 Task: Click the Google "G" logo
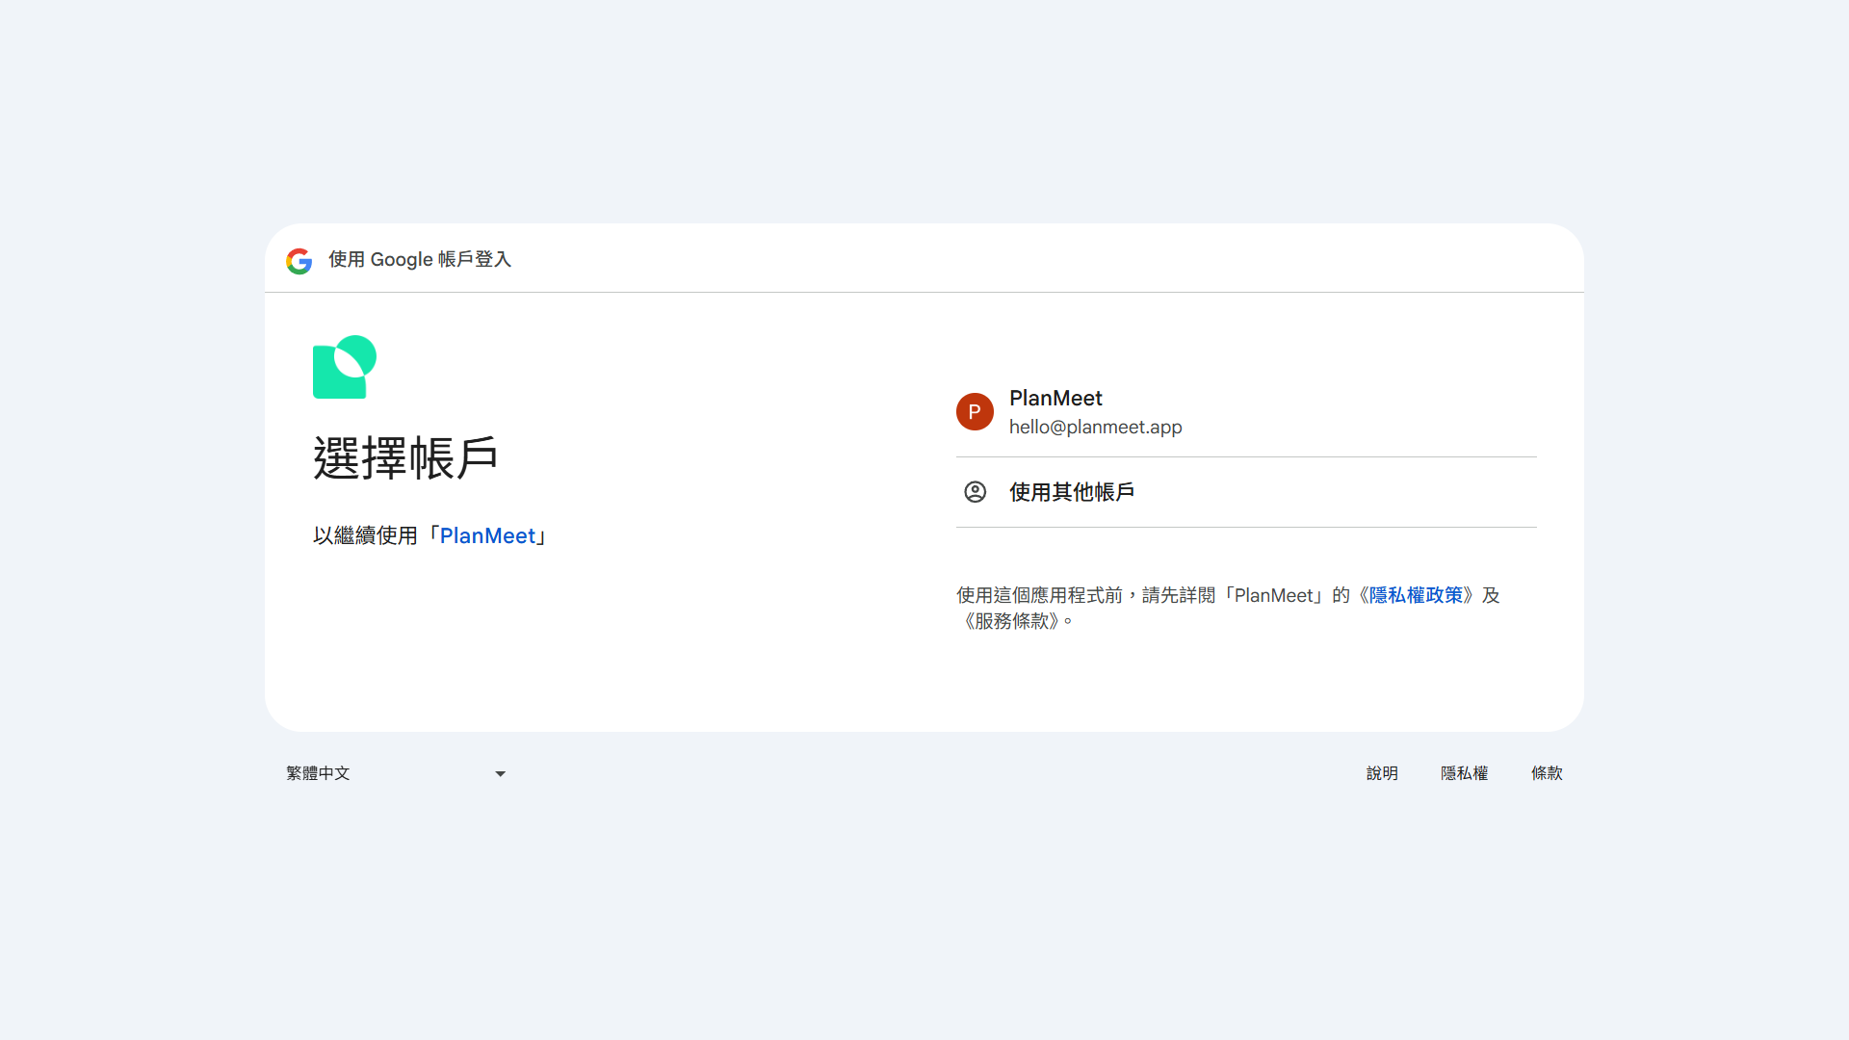pyautogui.click(x=299, y=260)
